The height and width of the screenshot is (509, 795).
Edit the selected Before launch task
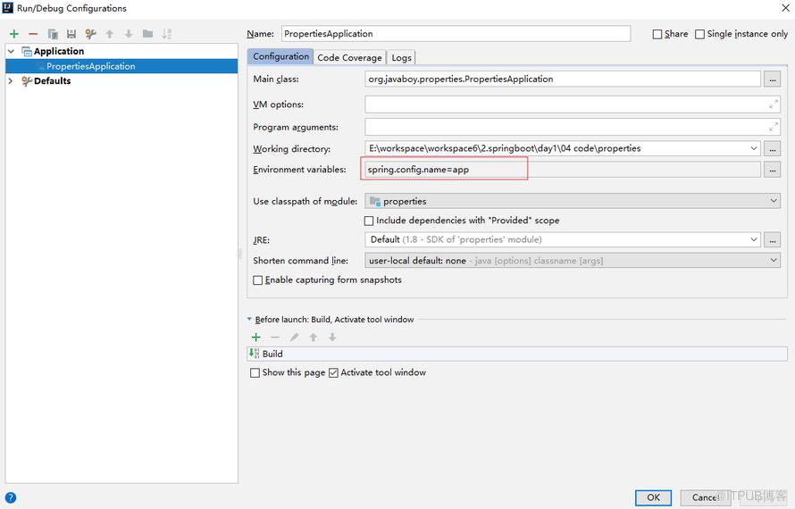294,338
